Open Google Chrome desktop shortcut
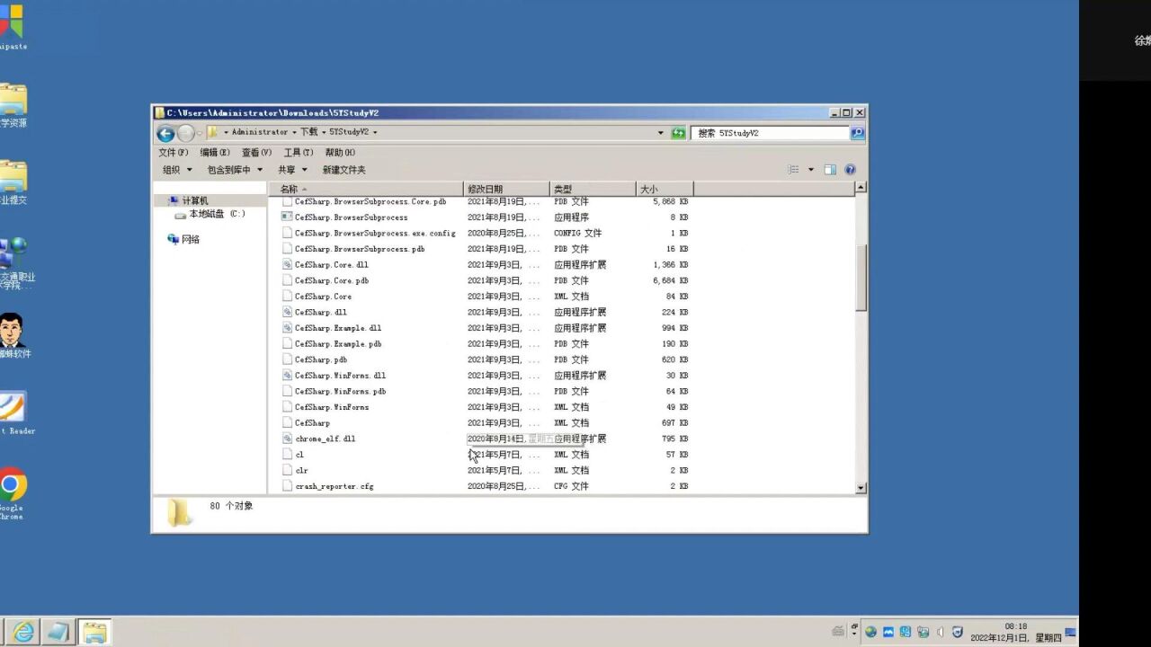 coord(13,488)
